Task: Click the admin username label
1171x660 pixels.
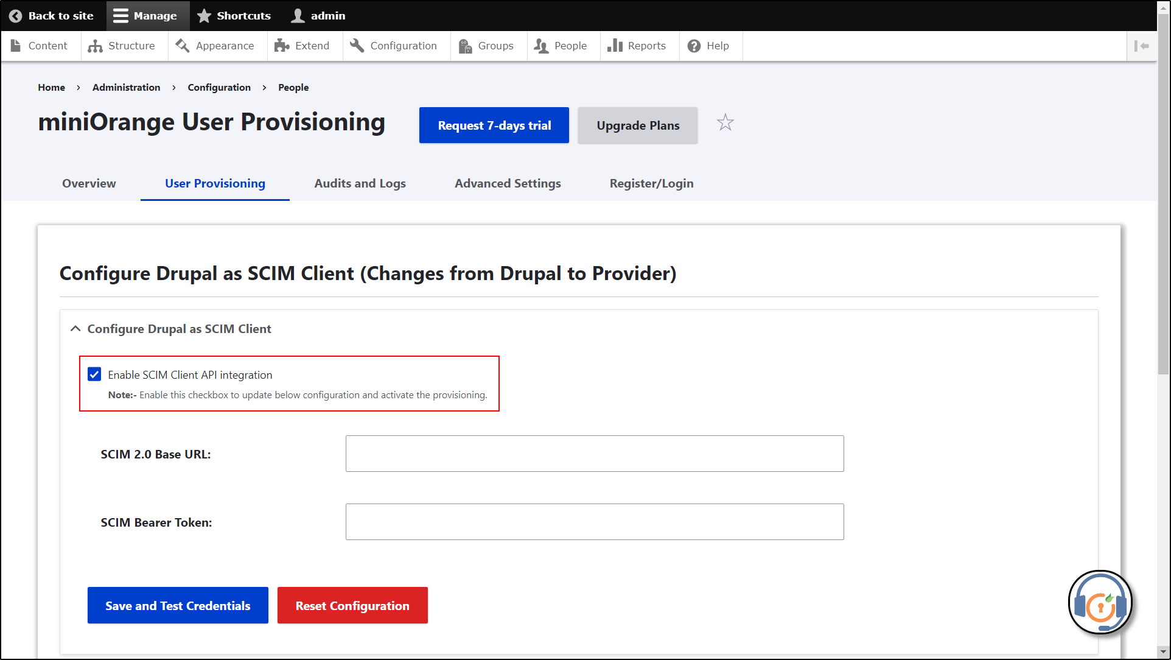Action: (x=328, y=16)
